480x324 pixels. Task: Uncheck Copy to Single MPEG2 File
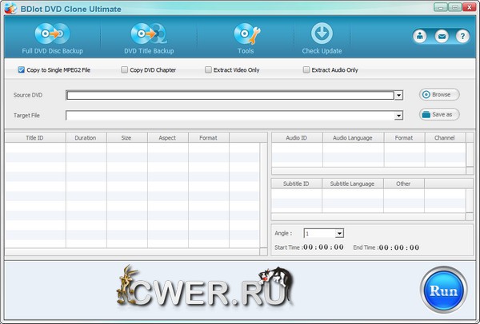click(x=22, y=70)
